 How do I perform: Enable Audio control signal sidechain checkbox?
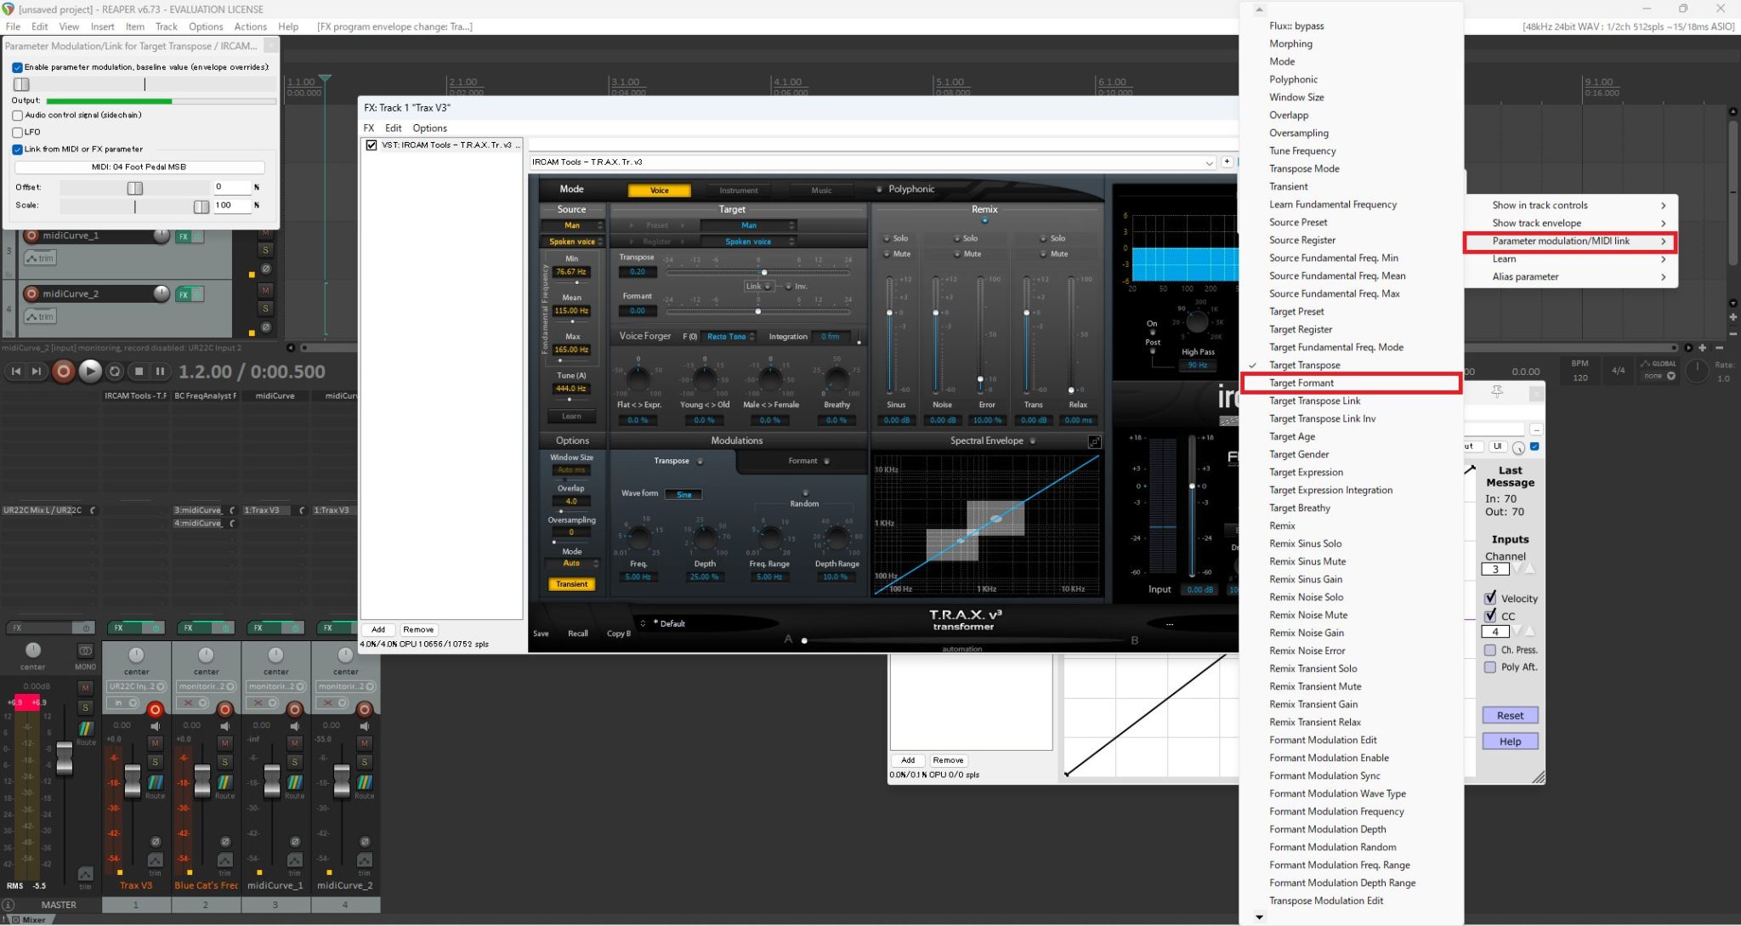click(x=18, y=115)
